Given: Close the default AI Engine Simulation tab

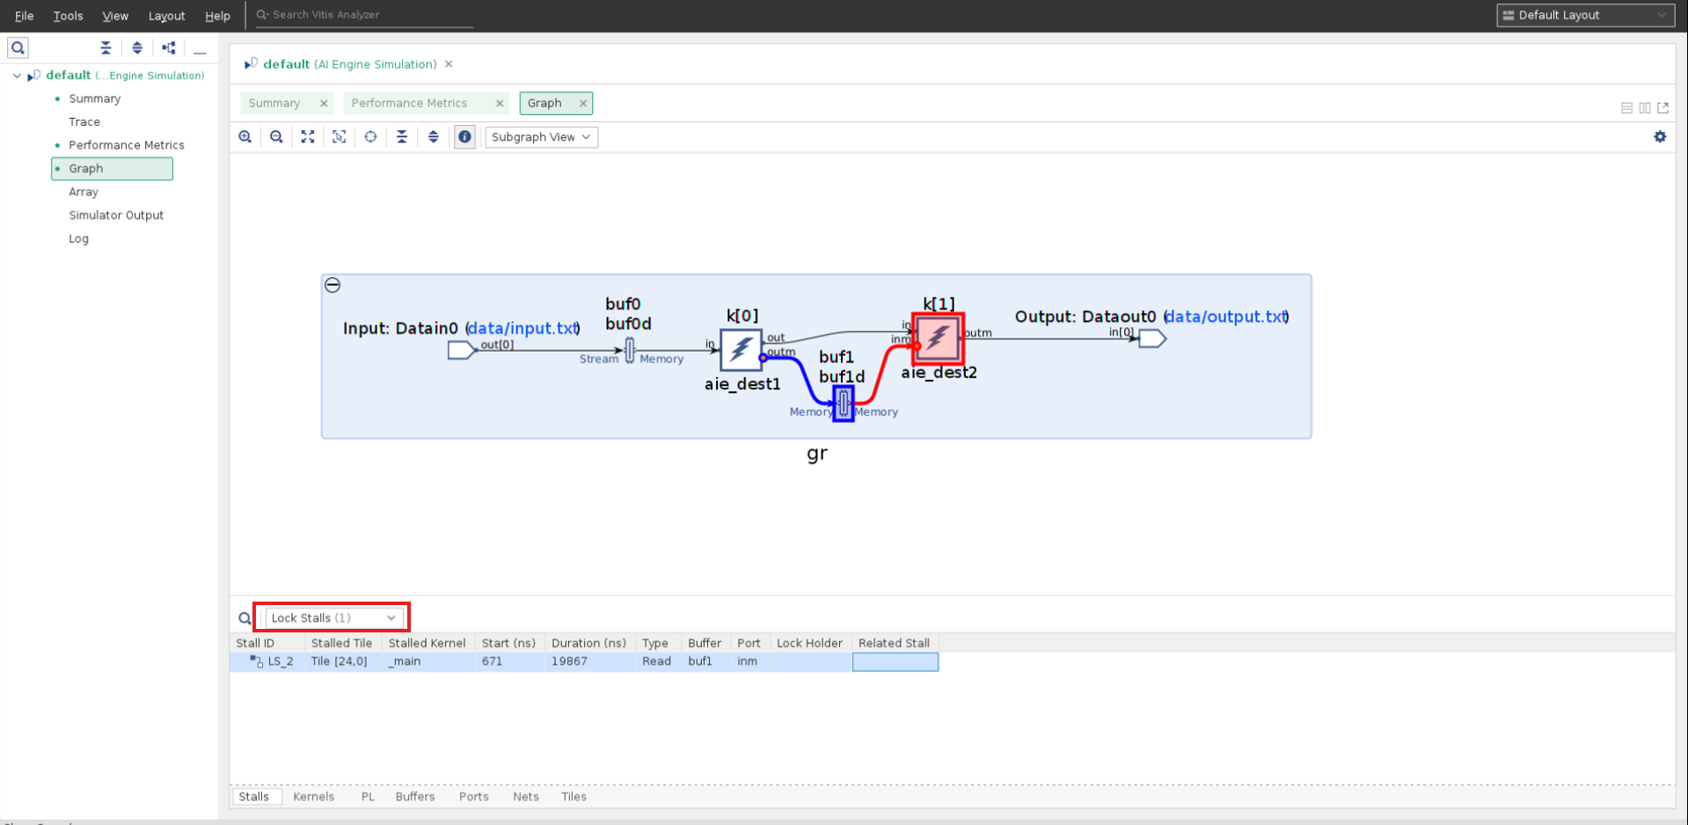Looking at the screenshot, I should [x=449, y=64].
